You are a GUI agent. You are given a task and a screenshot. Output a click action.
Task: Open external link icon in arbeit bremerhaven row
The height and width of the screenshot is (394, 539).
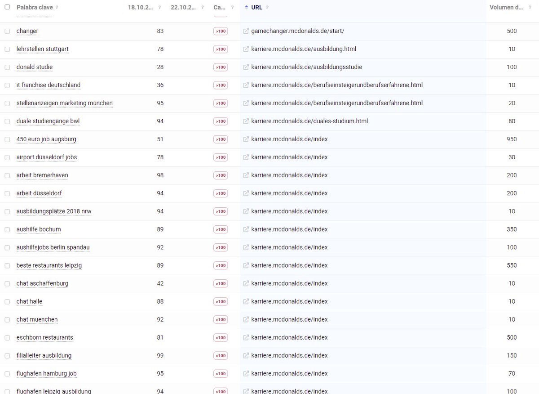click(x=246, y=175)
